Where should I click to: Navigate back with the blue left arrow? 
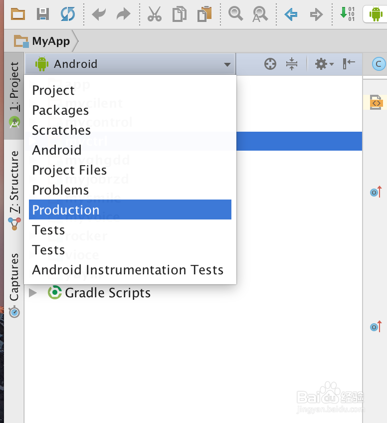291,14
